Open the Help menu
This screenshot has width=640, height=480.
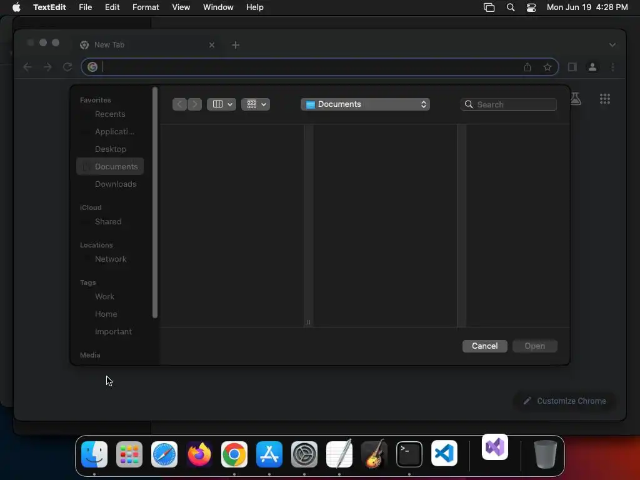255,7
